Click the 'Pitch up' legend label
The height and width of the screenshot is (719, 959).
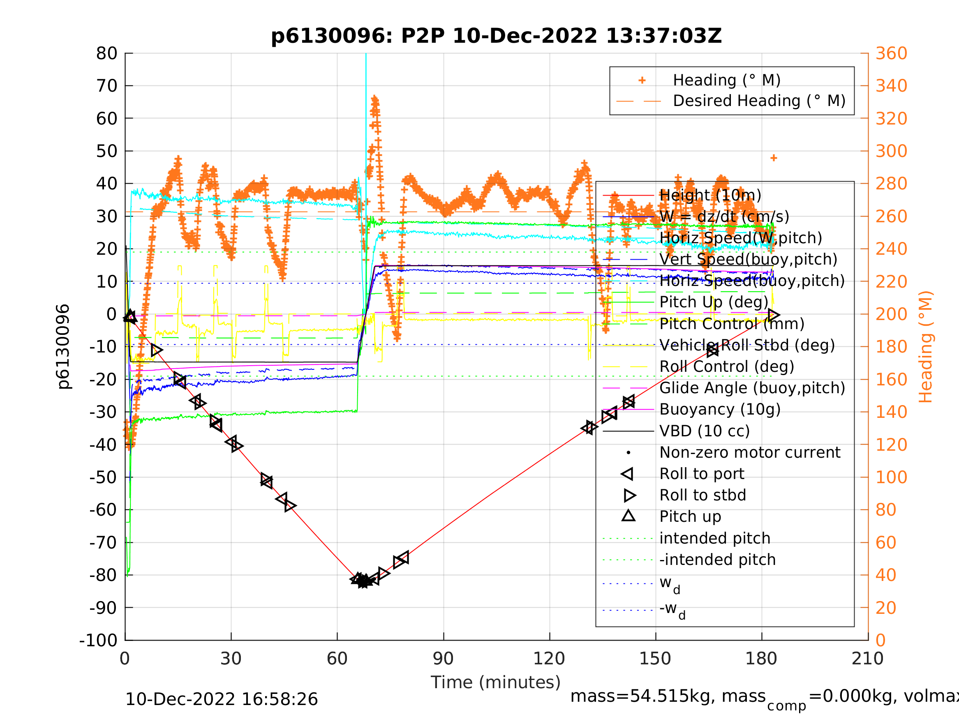tap(690, 516)
